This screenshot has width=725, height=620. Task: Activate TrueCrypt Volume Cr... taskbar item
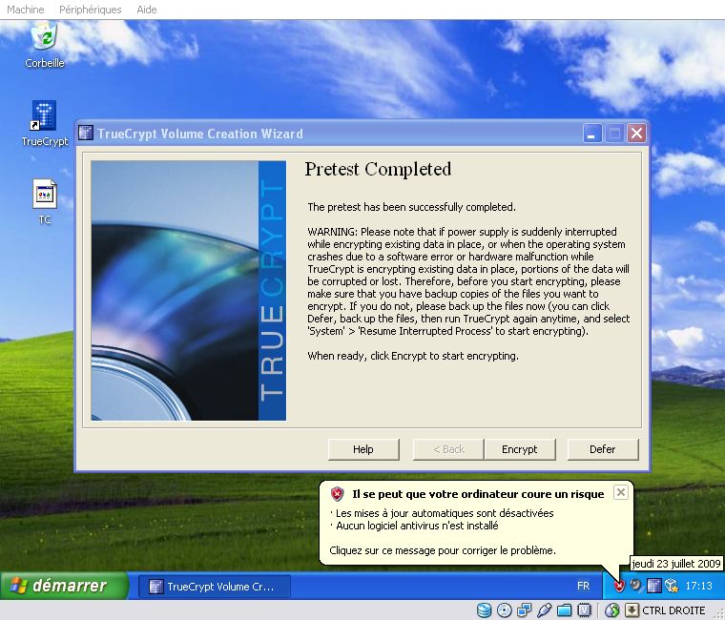click(x=215, y=587)
